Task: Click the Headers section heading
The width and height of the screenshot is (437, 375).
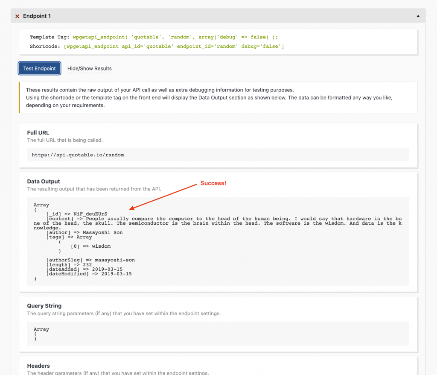Action: tap(38, 366)
